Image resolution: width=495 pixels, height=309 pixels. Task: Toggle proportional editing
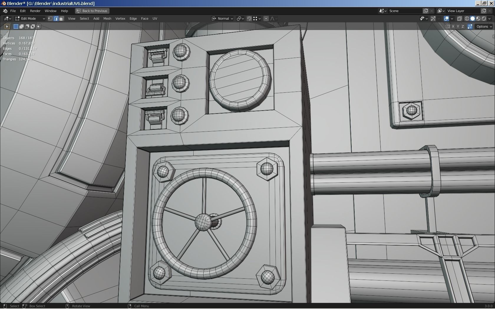click(266, 19)
